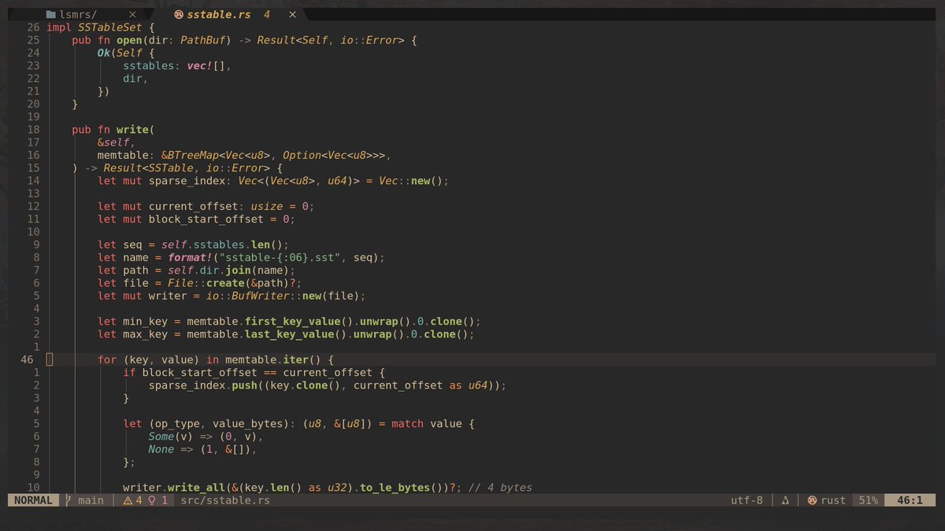Click the diagnostics count 4 in sstable.rs tab
Viewport: 945px width, 531px height.
267,14
